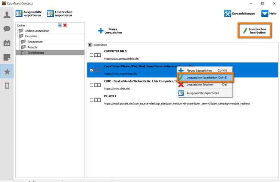Click the http://www.computerbild.de/ URL

[x=122, y=59]
